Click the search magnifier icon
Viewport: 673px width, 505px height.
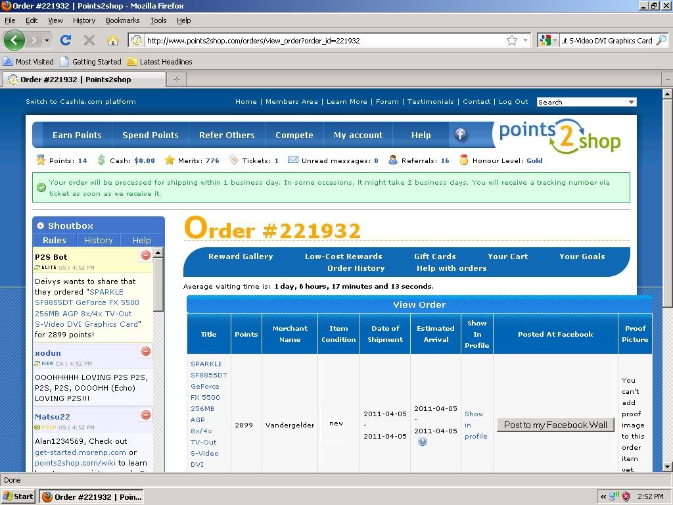pos(662,40)
